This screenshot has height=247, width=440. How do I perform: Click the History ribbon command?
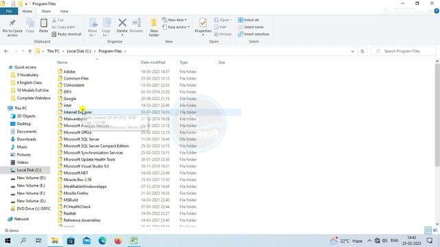click(223, 34)
